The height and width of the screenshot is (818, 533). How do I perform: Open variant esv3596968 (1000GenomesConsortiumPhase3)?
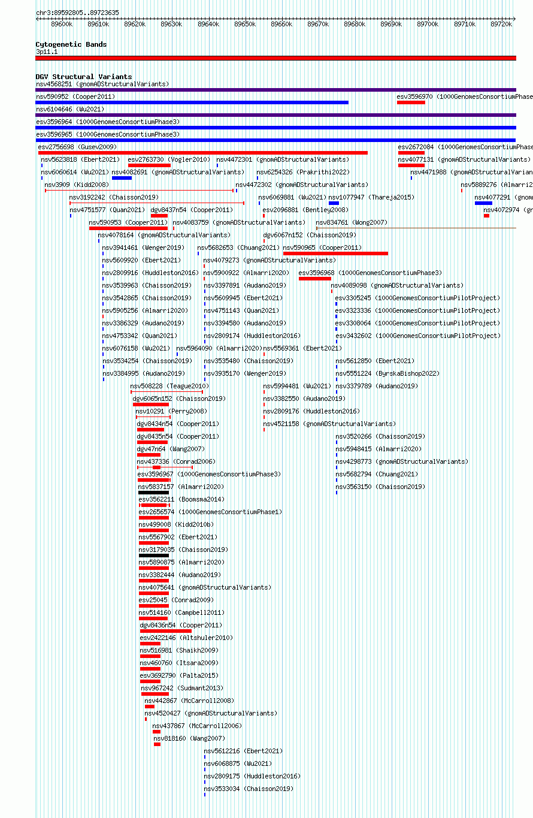pyautogui.click(x=371, y=273)
